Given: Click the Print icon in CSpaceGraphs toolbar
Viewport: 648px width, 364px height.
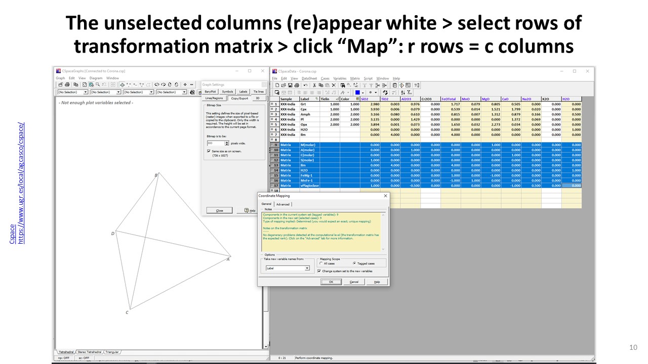Looking at the screenshot, I should click(x=67, y=84).
